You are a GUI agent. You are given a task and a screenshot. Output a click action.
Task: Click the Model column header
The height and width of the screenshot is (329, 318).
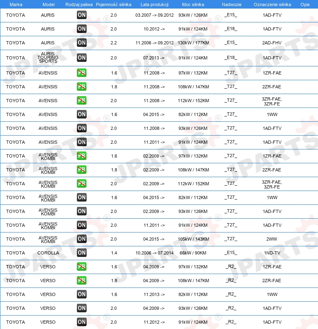pos(49,4)
